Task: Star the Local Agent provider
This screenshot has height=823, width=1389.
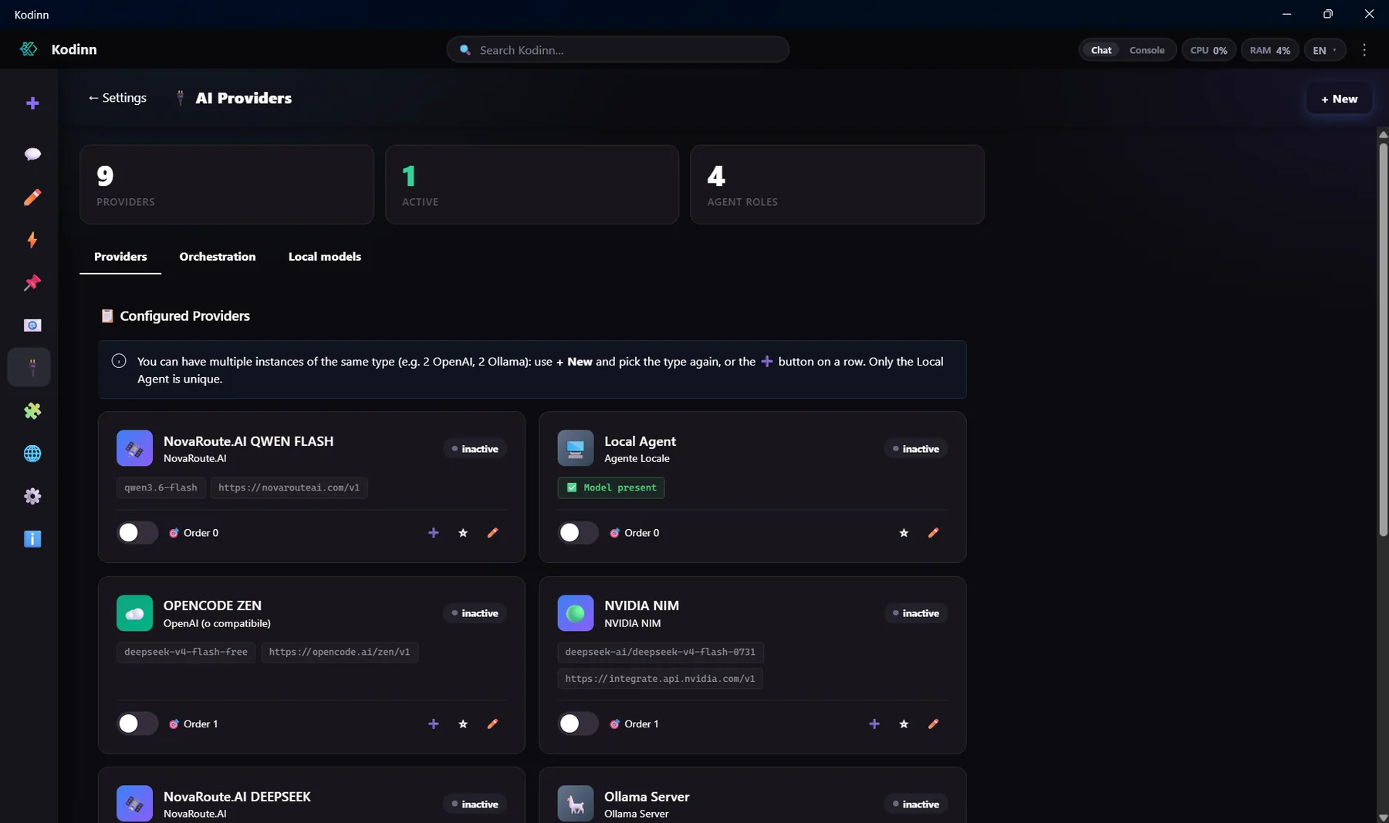Action: pos(904,532)
